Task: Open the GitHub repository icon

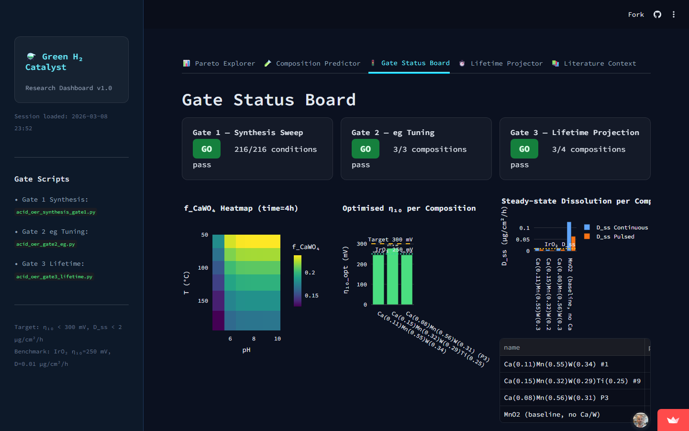Action: coord(657,14)
